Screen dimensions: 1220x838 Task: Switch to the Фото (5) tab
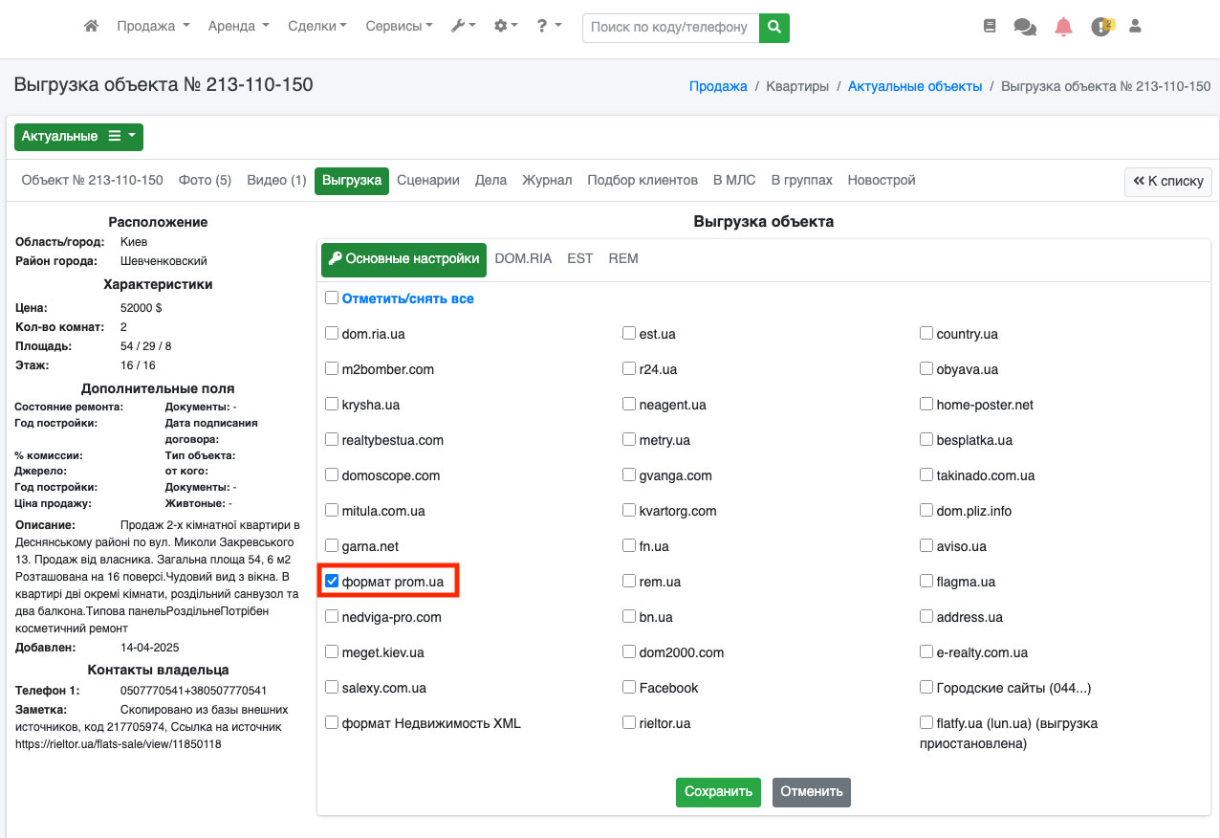(x=205, y=180)
